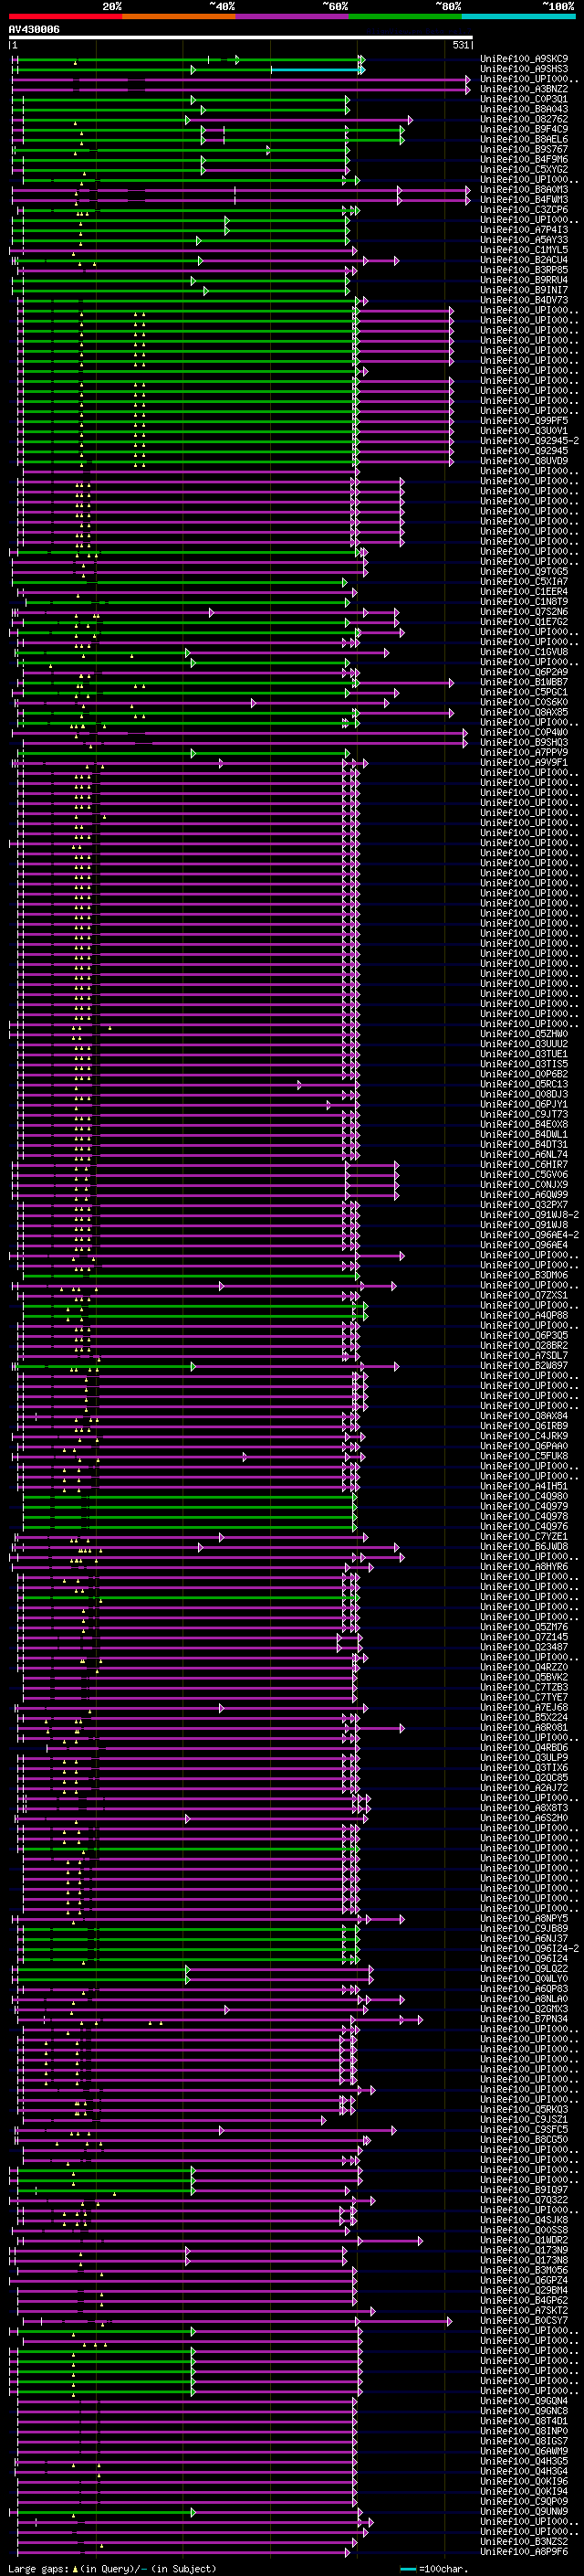Select the UniRef100_Q92945-2 label
The image size is (584, 2576).
pyautogui.click(x=529, y=441)
